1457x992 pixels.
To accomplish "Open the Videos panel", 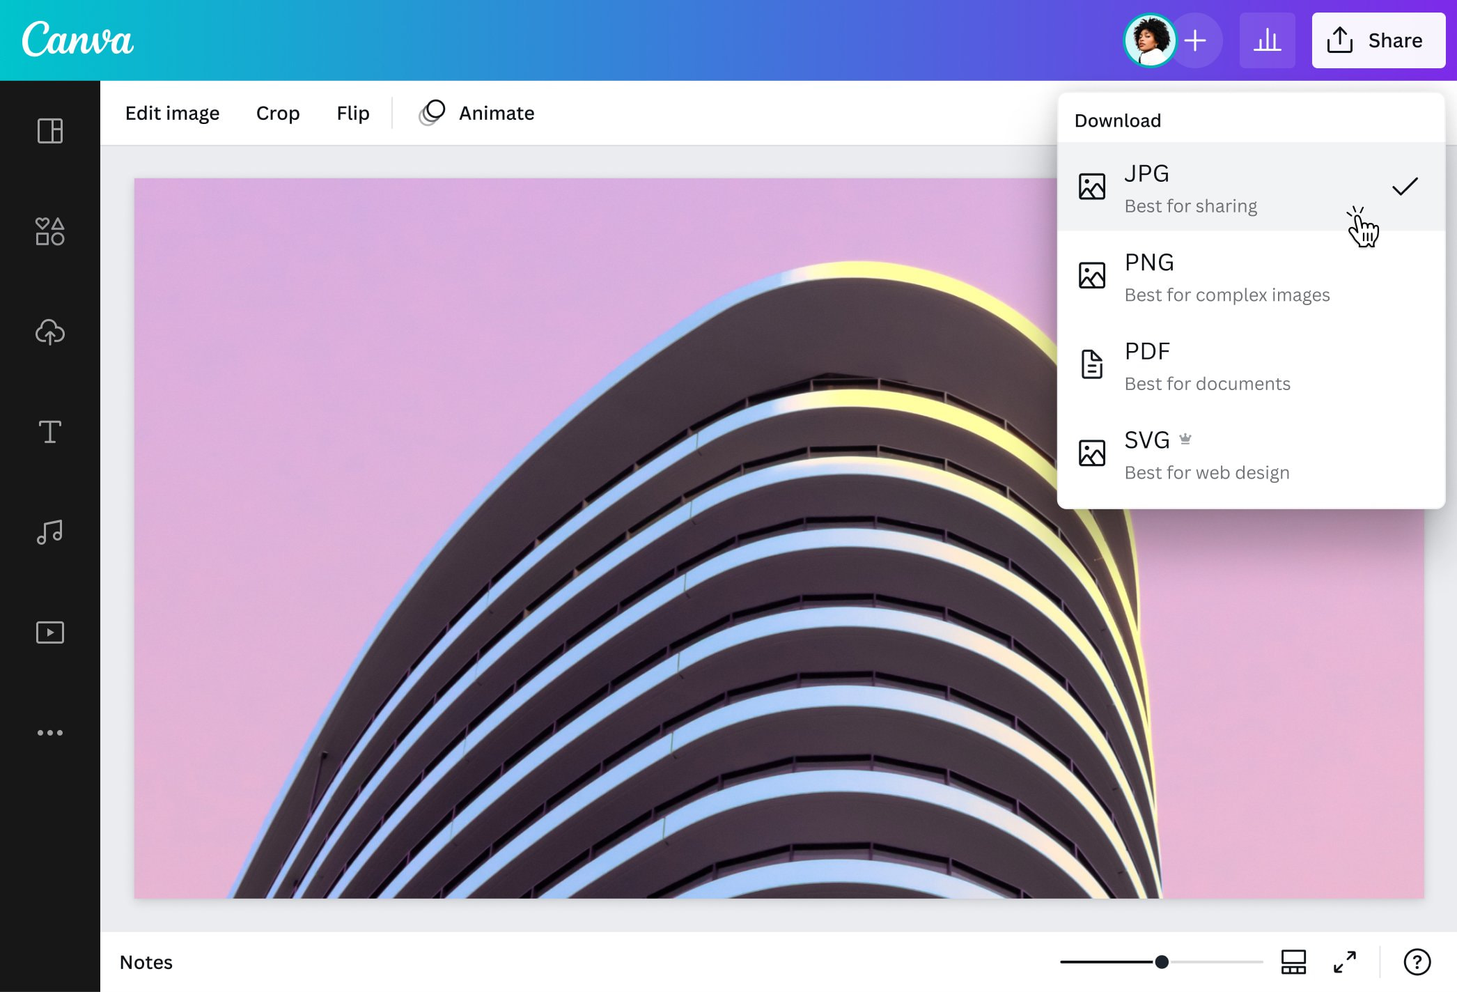I will click(x=49, y=632).
